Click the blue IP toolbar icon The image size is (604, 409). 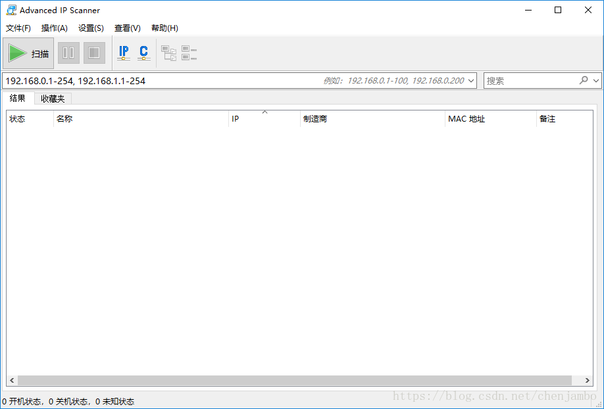tap(124, 53)
